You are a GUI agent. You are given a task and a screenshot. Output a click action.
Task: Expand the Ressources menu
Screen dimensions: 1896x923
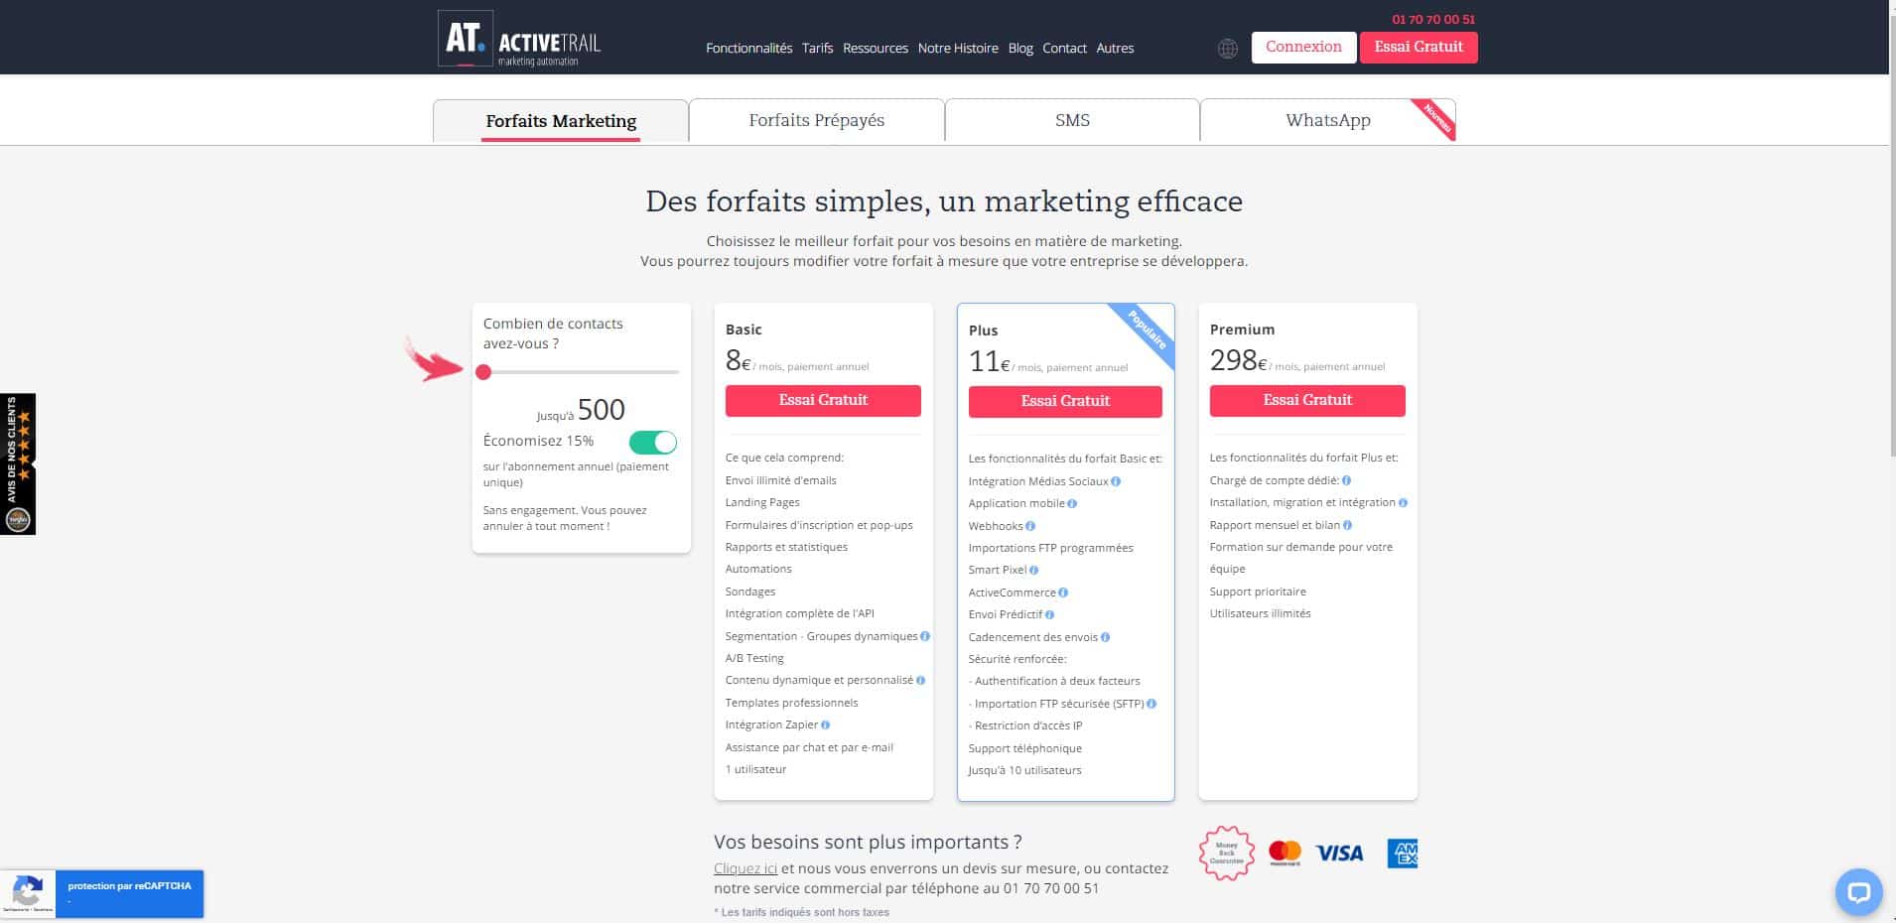(x=875, y=49)
